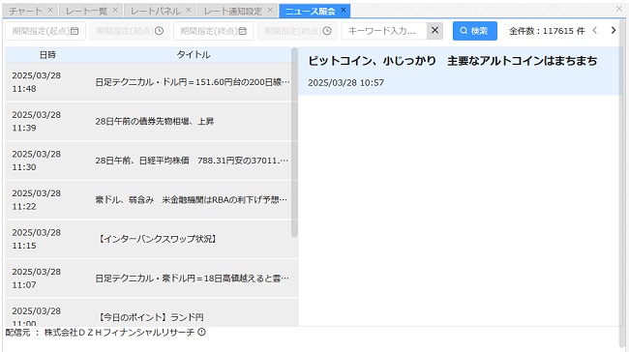Screen dimensions: 629x352
Task: Close the レートパネル tab
Action: click(x=189, y=10)
